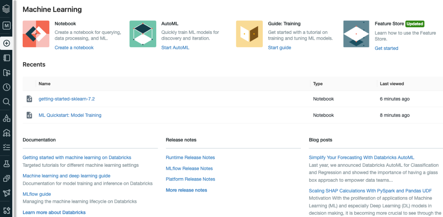The height and width of the screenshot is (217, 443).
Task: Open the Workspace icon in the sidebar
Action: pos(6,58)
